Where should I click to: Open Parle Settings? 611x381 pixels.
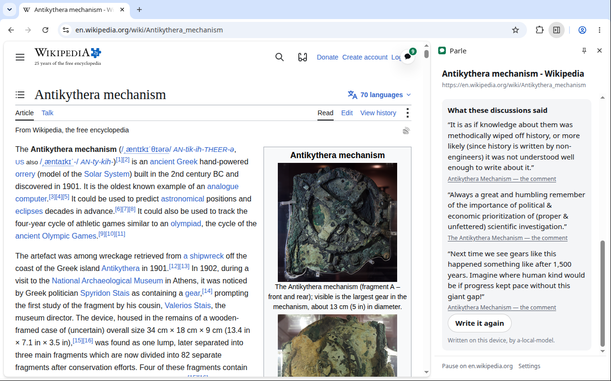(529, 366)
